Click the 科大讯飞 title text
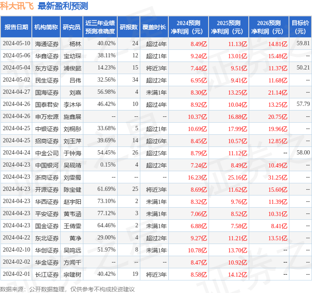312x293 pixels. 17,6
